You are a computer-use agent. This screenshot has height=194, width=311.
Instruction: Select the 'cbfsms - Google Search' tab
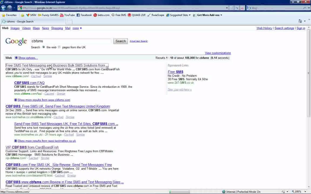pyautogui.click(x=33, y=21)
